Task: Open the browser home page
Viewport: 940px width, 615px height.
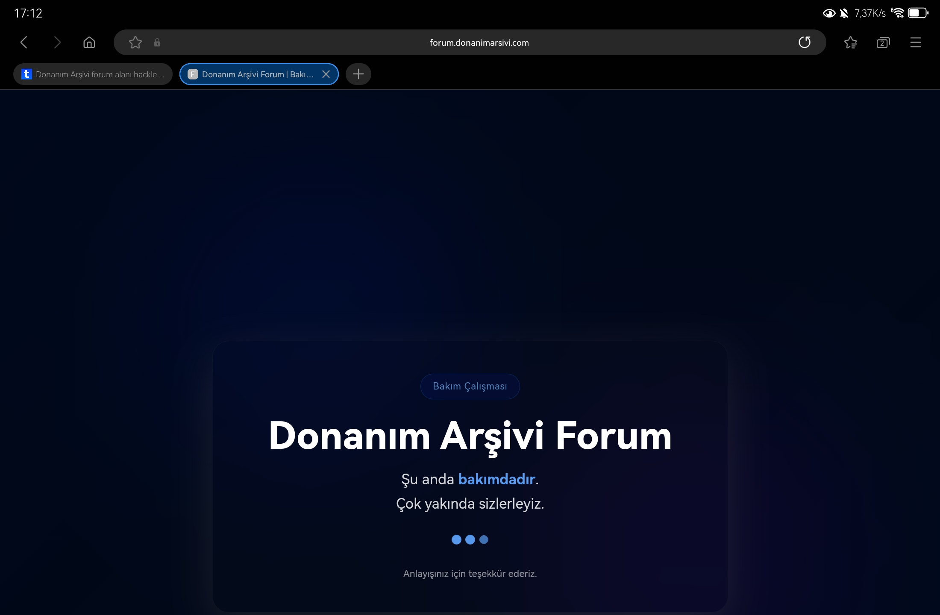Action: pyautogui.click(x=89, y=42)
